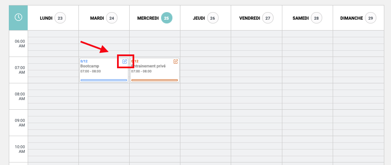Viewport: 391px width, 165px height.
Task: Select the Entrainement privé class card
Action: pyautogui.click(x=155, y=70)
